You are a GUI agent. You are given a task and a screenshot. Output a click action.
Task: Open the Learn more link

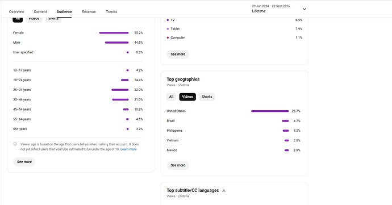point(128,149)
